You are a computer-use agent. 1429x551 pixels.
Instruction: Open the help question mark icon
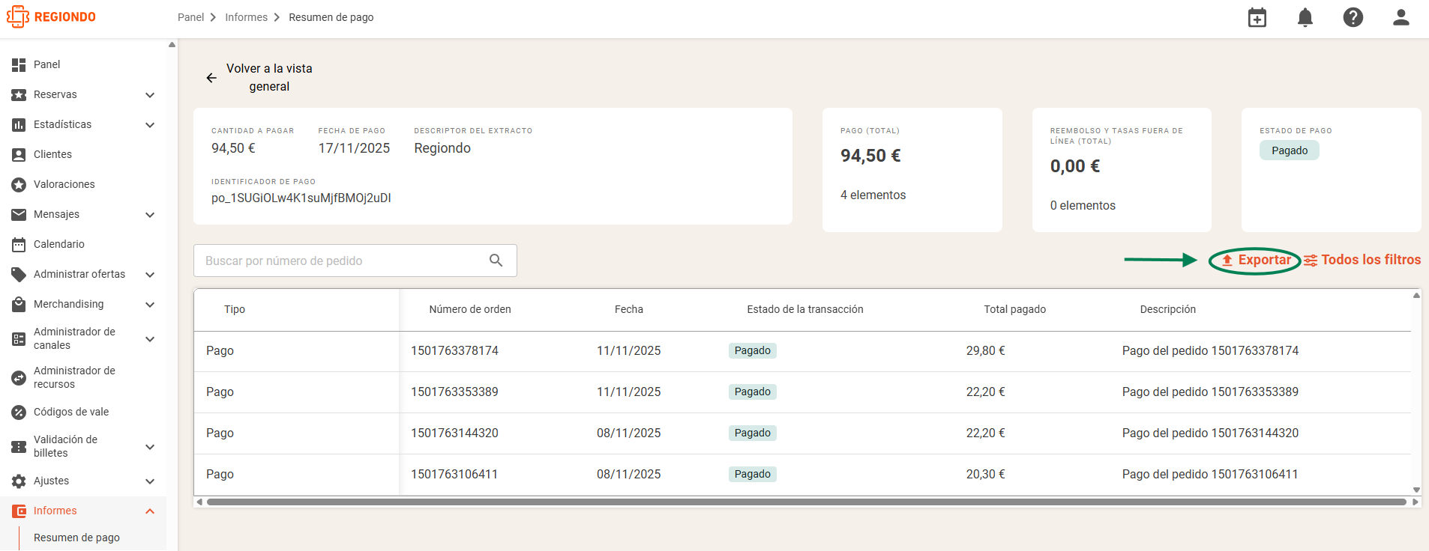1353,17
